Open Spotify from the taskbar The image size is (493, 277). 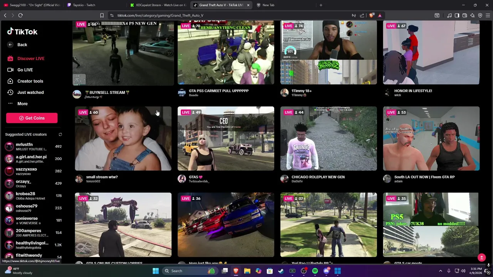(315, 271)
